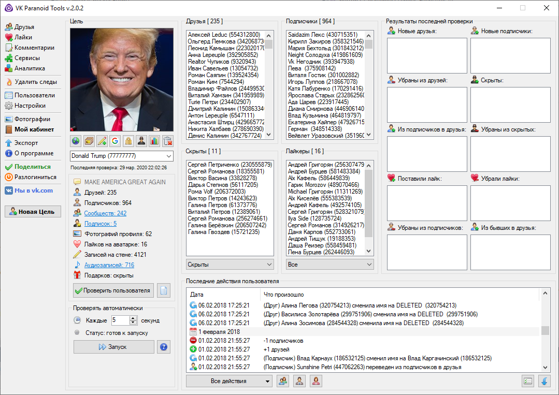Click actions log scrollbar up arrow
The image size is (559, 395).
click(x=545, y=293)
